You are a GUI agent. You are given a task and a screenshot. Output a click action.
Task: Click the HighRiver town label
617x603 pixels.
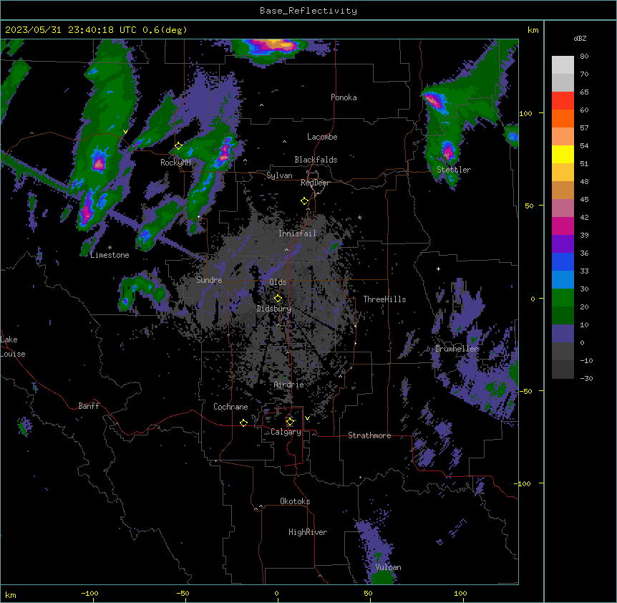coord(308,532)
